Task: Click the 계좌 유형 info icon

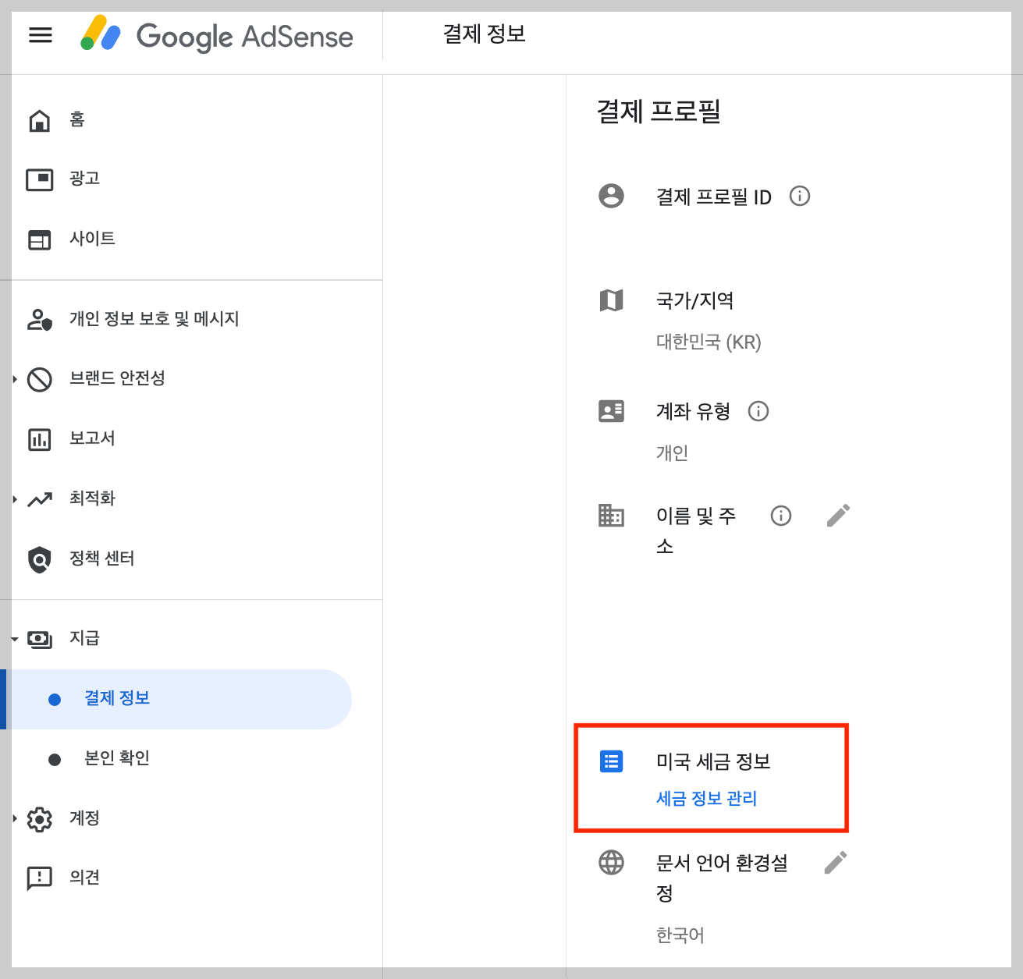Action: (x=758, y=411)
